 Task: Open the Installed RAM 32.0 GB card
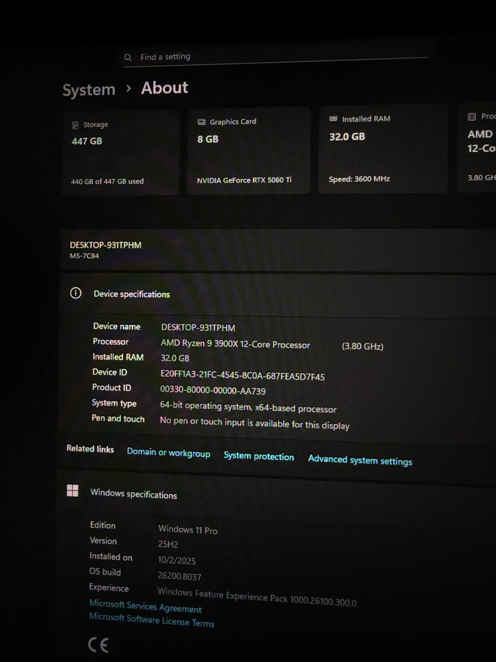[383, 149]
